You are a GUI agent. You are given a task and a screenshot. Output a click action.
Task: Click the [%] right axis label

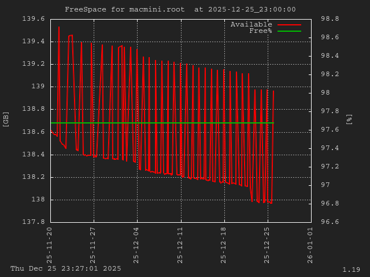coord(349,119)
